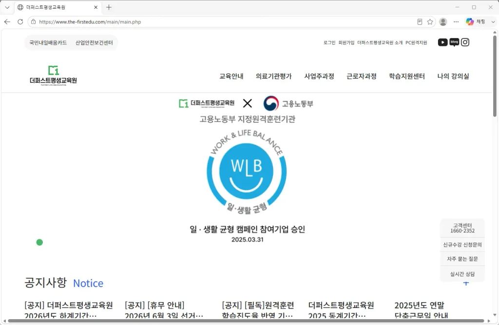Open 자주 묻는 질문 quick menu
This screenshot has height=325, width=499.
tap(462, 259)
